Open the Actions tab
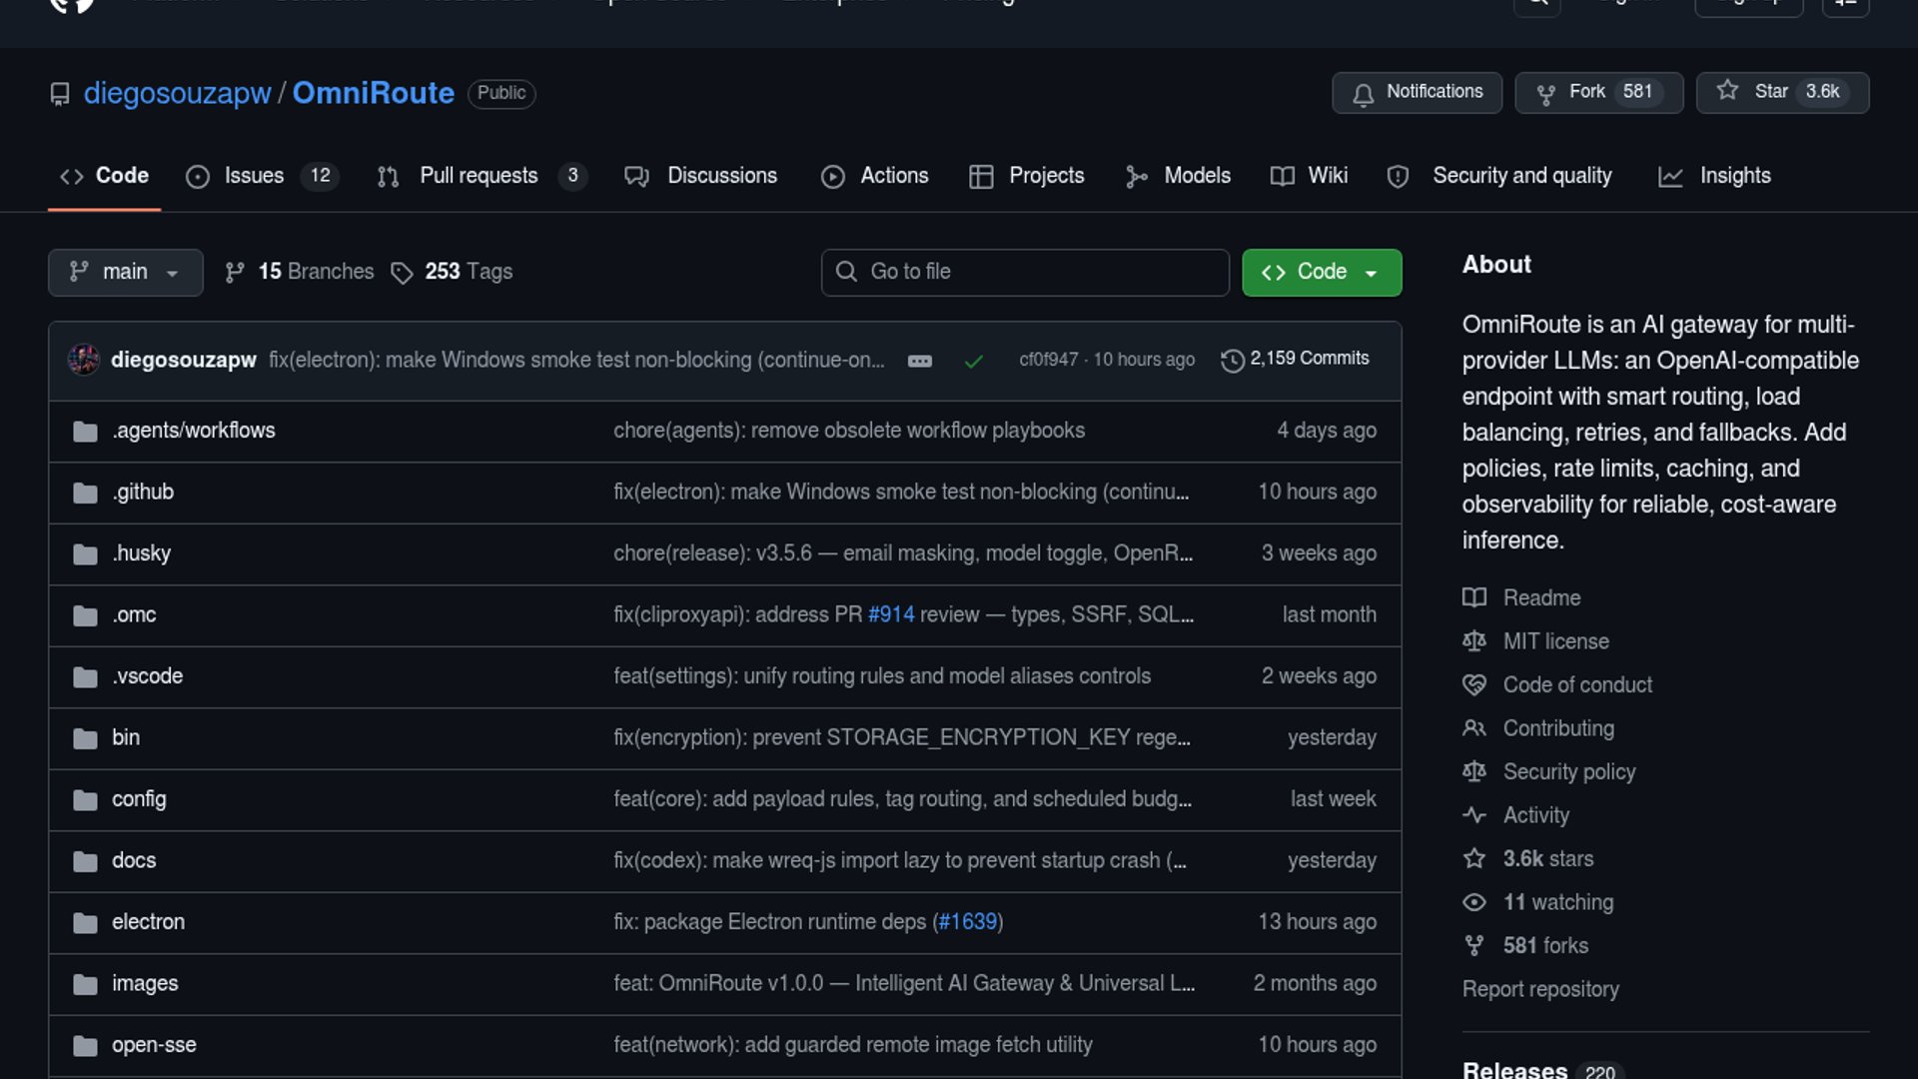The width and height of the screenshot is (1918, 1079). (893, 176)
